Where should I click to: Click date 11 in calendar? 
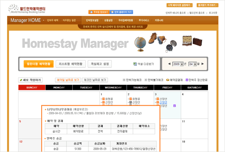183,121
